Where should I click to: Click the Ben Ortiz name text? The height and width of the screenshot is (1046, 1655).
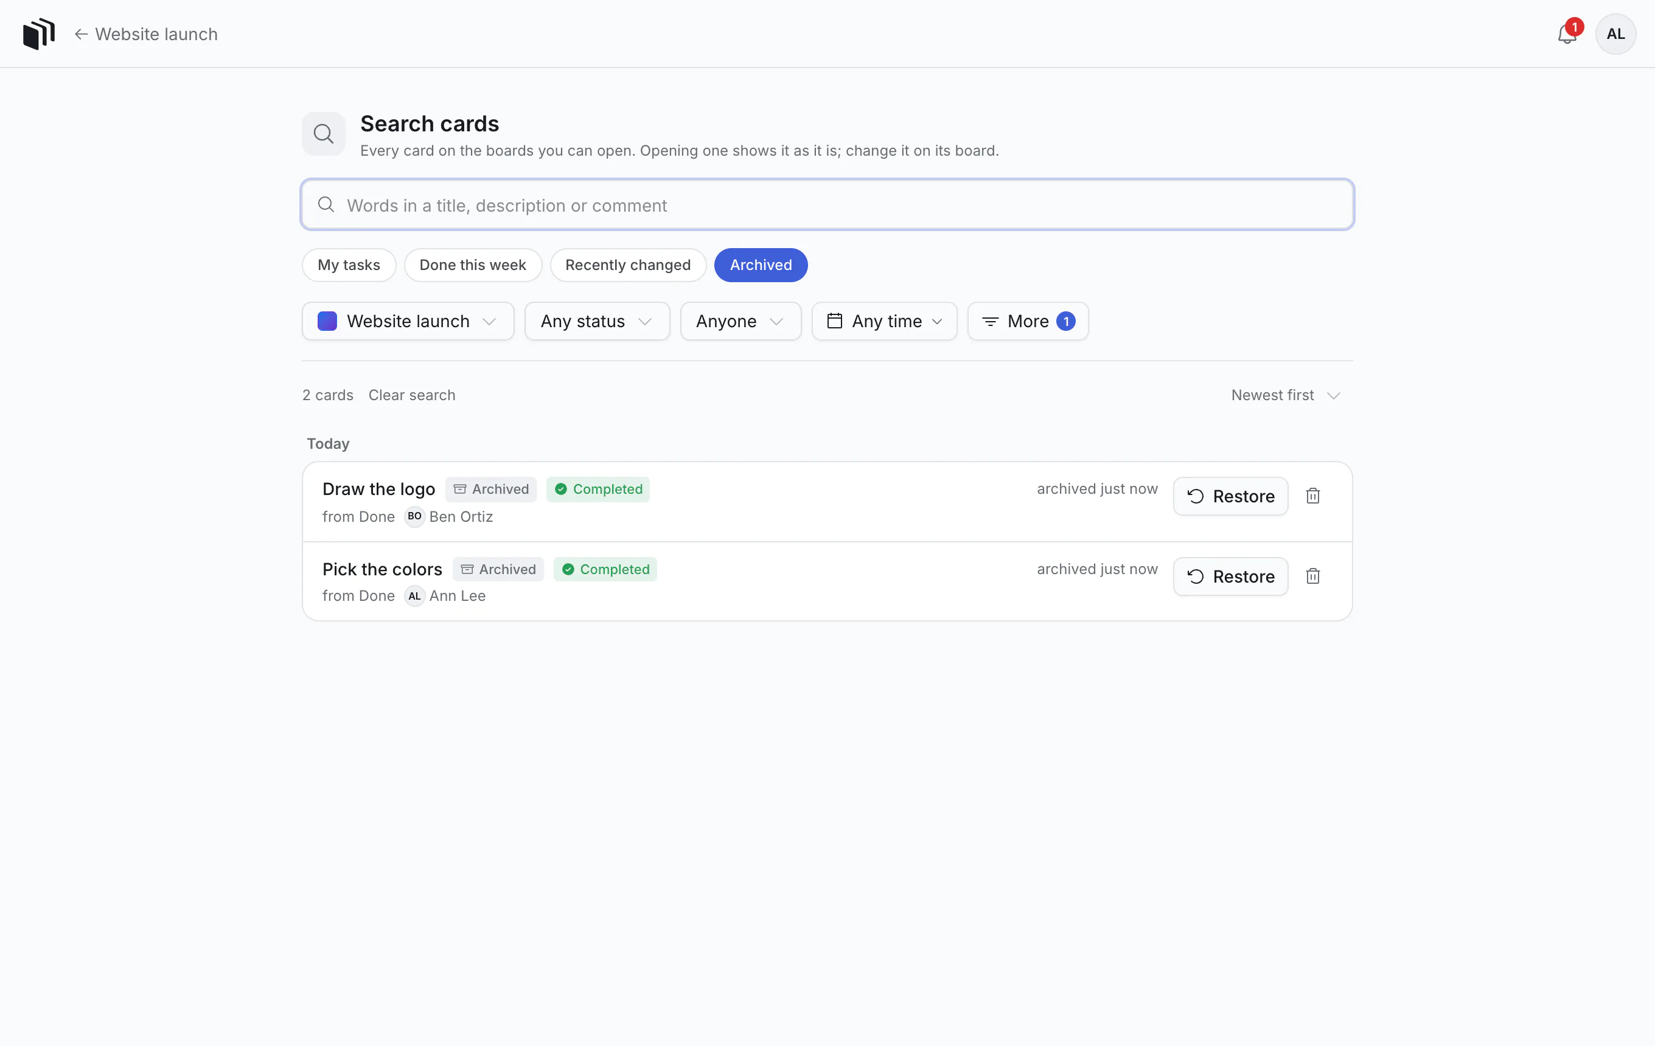461,516
